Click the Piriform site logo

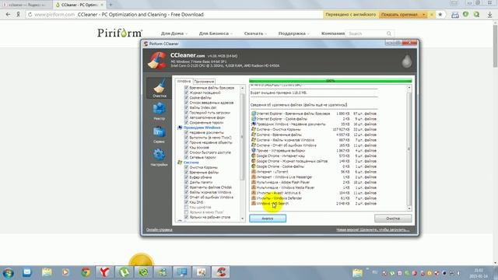[120, 33]
